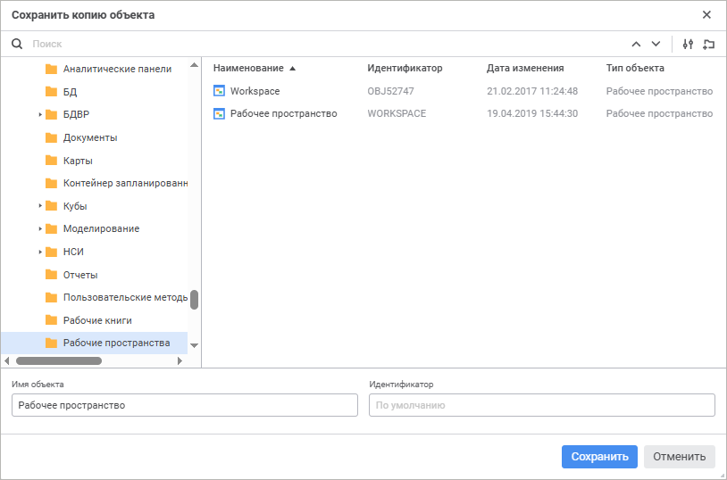Close the save copy dialog
The width and height of the screenshot is (727, 480).
coord(706,15)
